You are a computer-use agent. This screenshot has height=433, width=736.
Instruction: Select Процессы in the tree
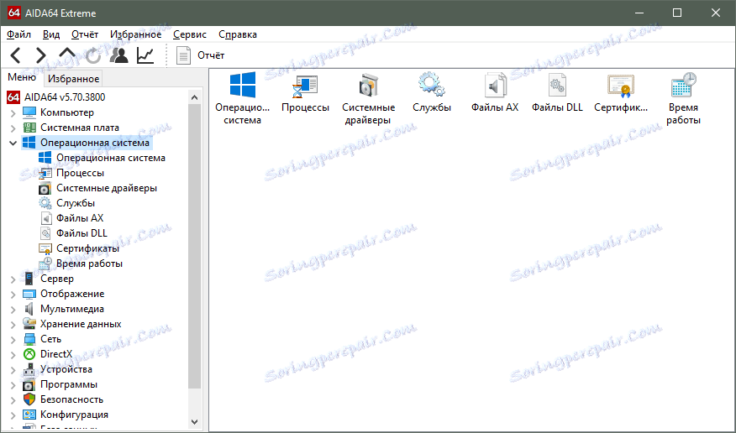click(81, 173)
